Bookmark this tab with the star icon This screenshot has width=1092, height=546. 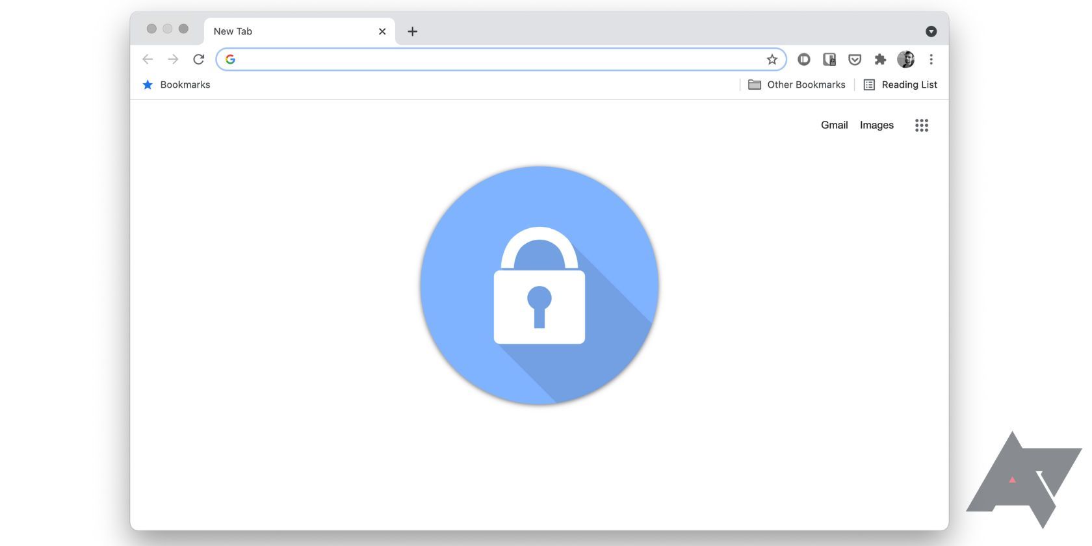(x=772, y=59)
